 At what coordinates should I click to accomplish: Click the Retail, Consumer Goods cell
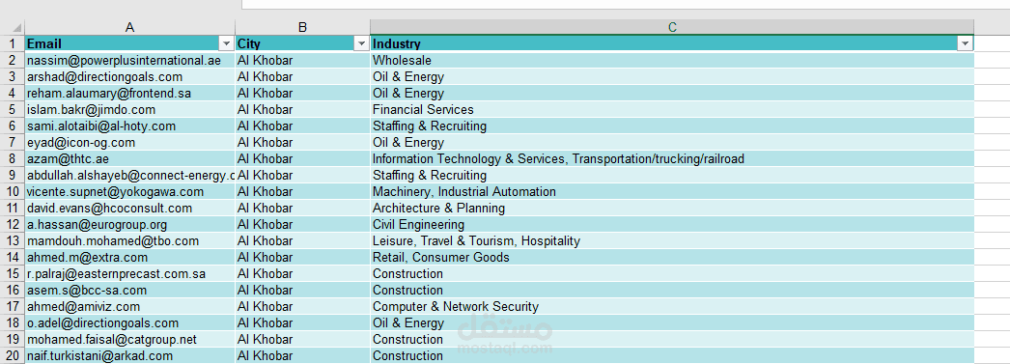(x=672, y=258)
